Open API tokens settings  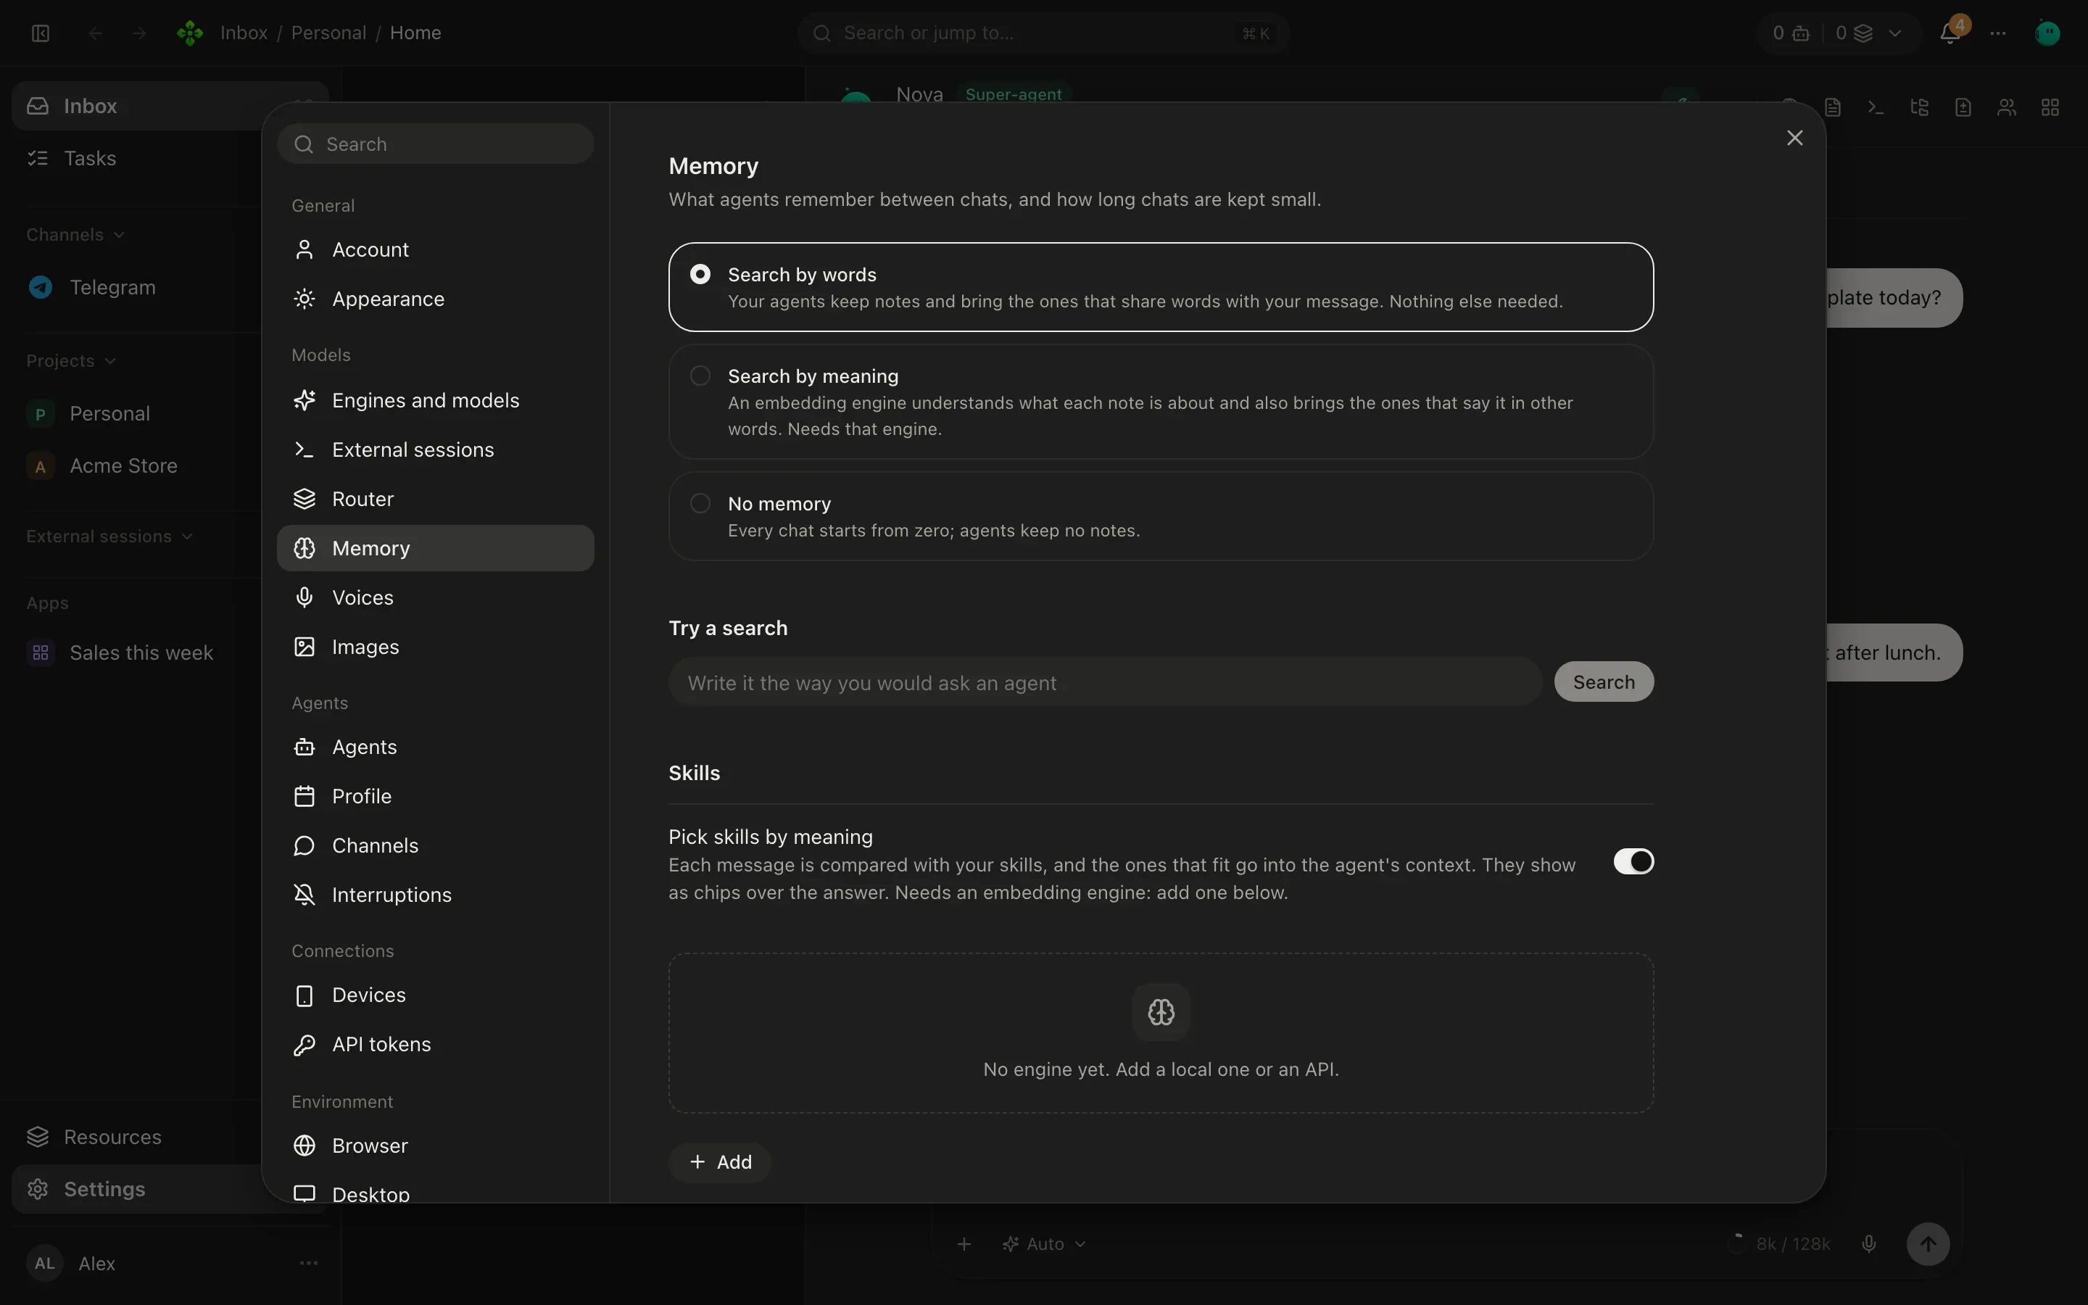click(435, 1043)
